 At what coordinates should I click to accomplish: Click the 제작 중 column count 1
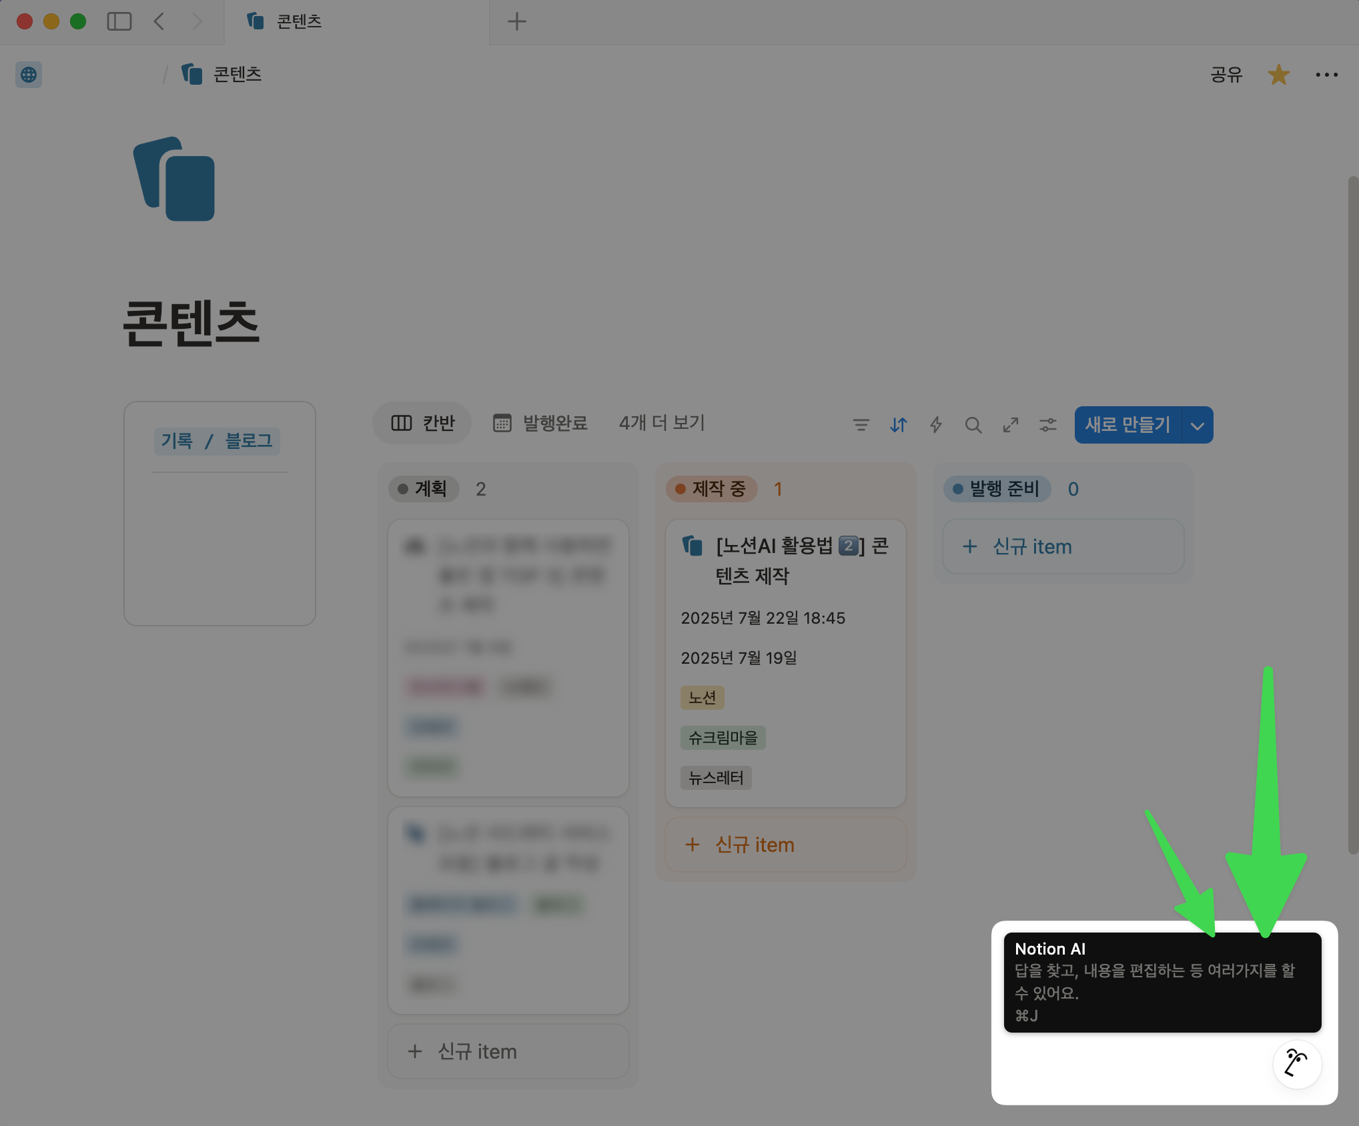[x=778, y=489]
